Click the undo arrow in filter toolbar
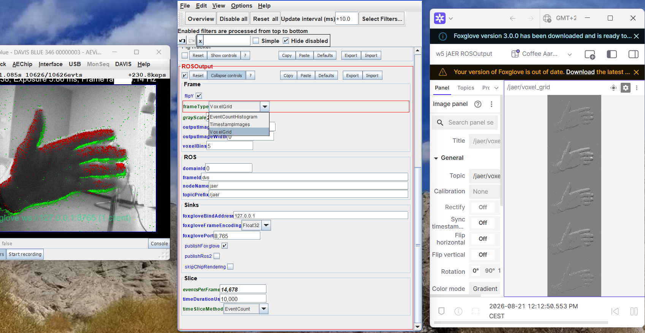 pos(182,41)
